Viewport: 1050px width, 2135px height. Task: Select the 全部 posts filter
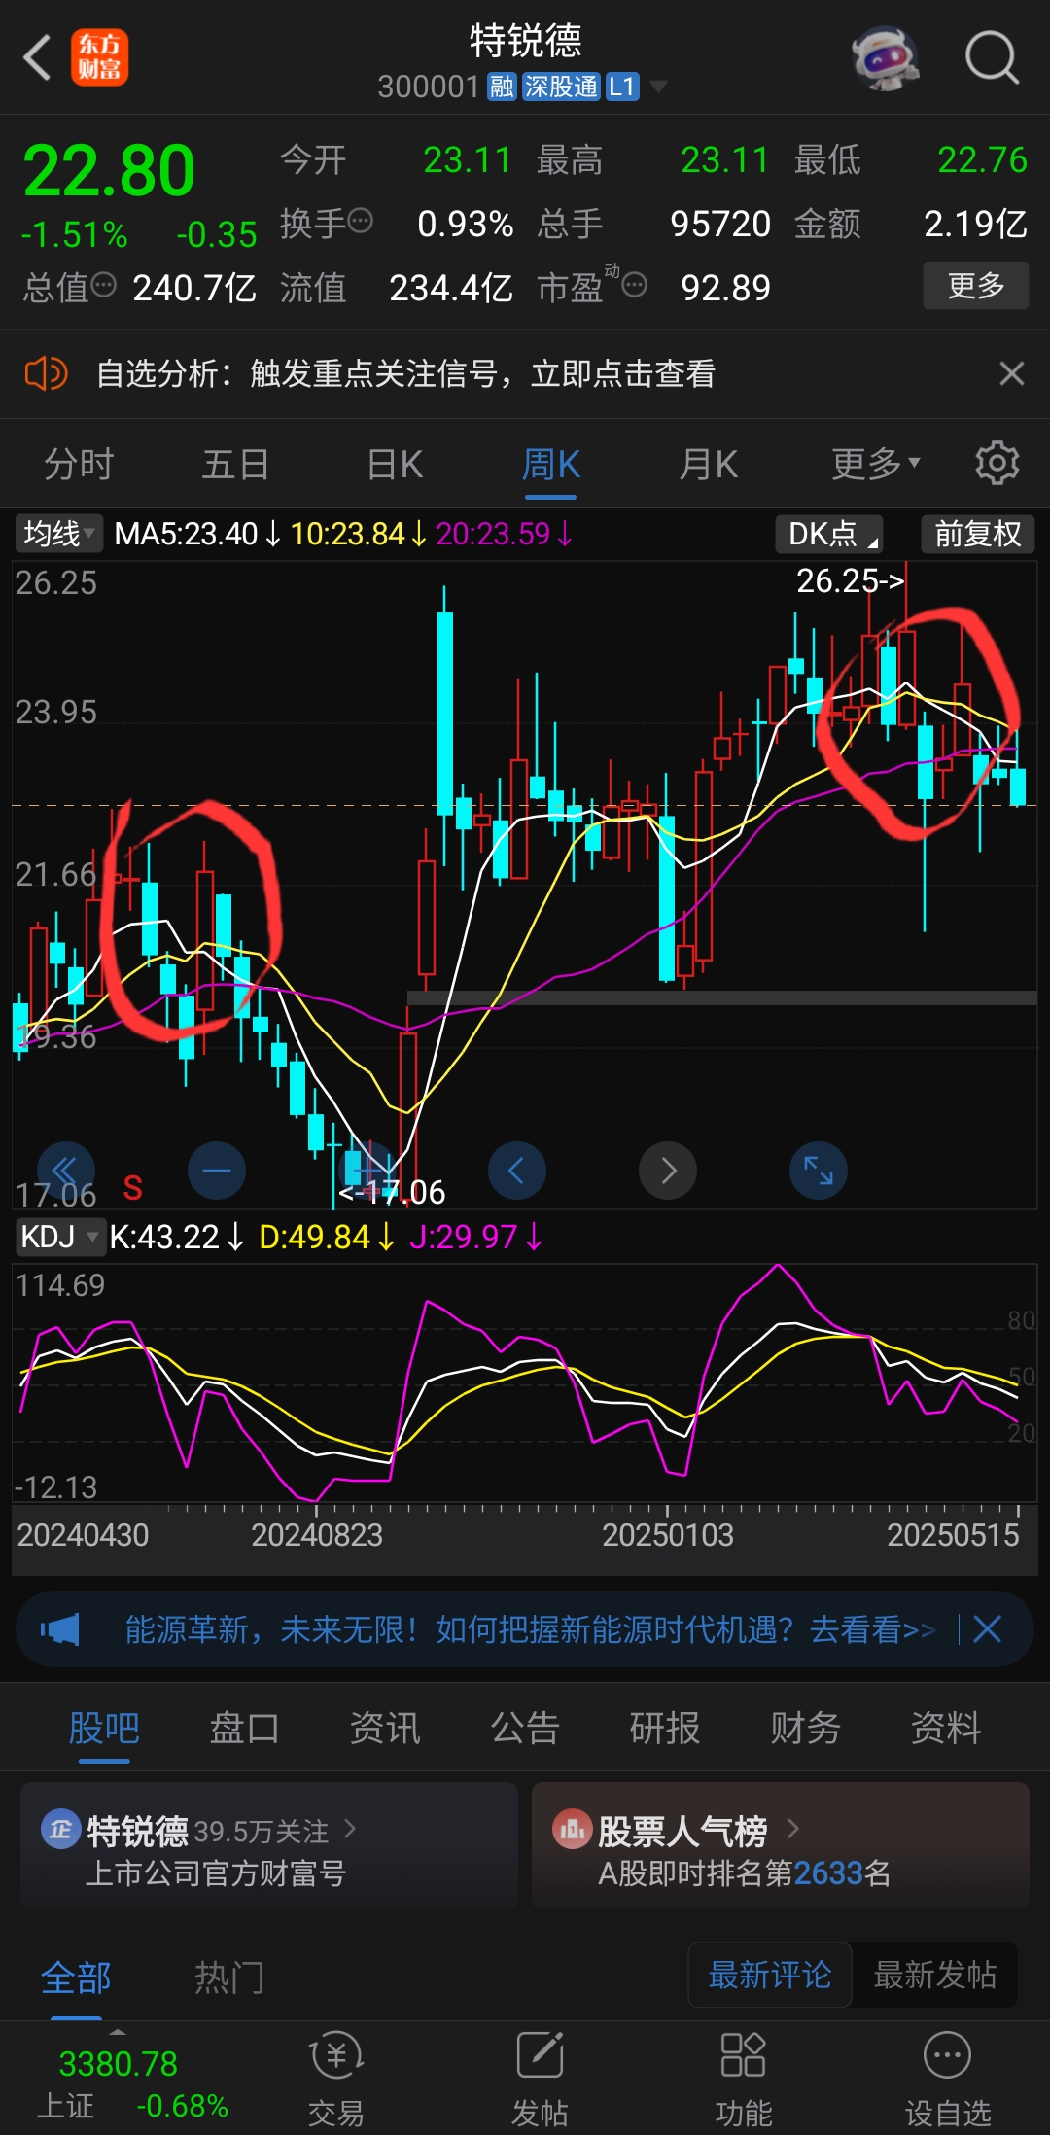[x=76, y=1977]
